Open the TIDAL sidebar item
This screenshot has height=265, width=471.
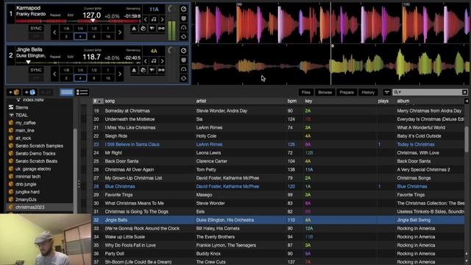coord(21,115)
